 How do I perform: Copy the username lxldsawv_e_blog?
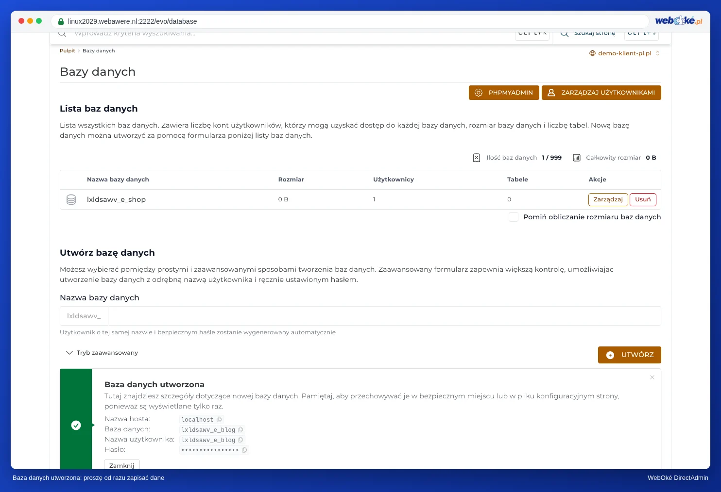[240, 440]
